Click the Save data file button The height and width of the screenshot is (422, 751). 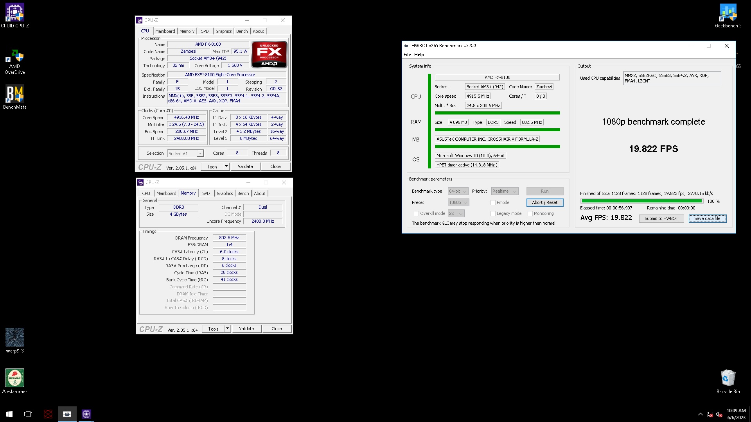(x=707, y=218)
